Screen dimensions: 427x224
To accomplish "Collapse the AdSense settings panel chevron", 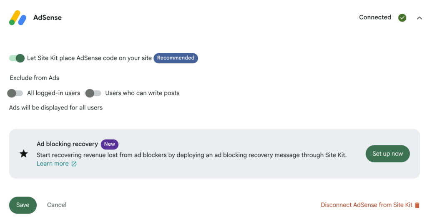I will [x=419, y=18].
